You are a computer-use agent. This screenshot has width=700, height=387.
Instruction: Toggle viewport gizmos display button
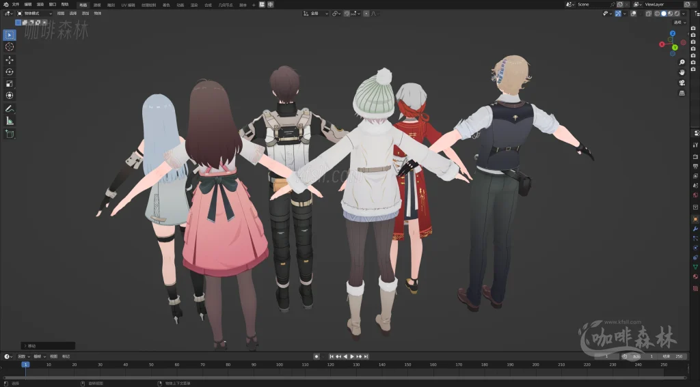click(x=618, y=14)
